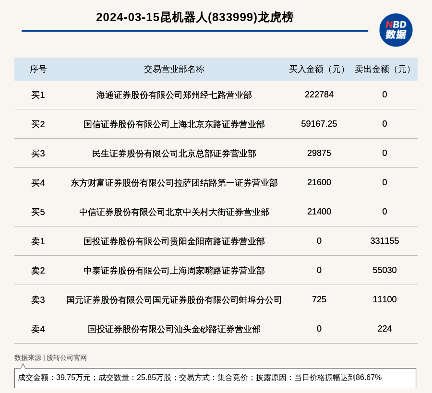This screenshot has height=393, width=432.
Task: Click buy amount 59167.25
Action: [319, 124]
